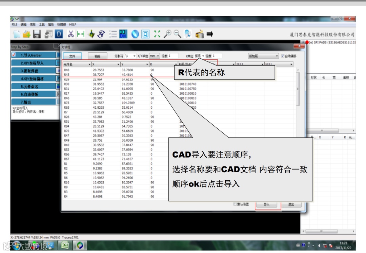Click the blue framed @ icon
Image resolution: width=366 pixels, height=253 pixels.
(x=145, y=34)
